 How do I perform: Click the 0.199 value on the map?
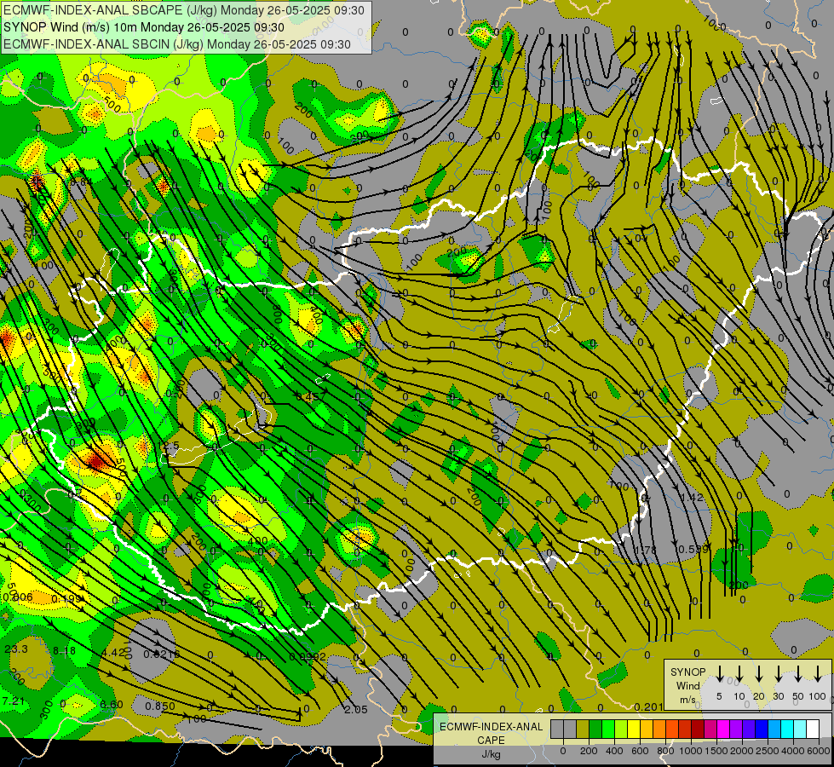[x=66, y=599]
